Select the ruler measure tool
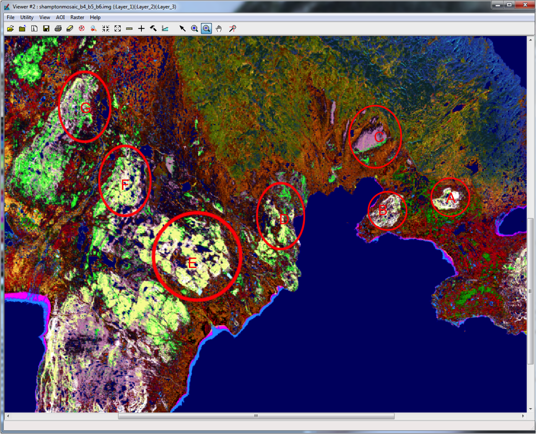The image size is (536, 434). pos(129,29)
